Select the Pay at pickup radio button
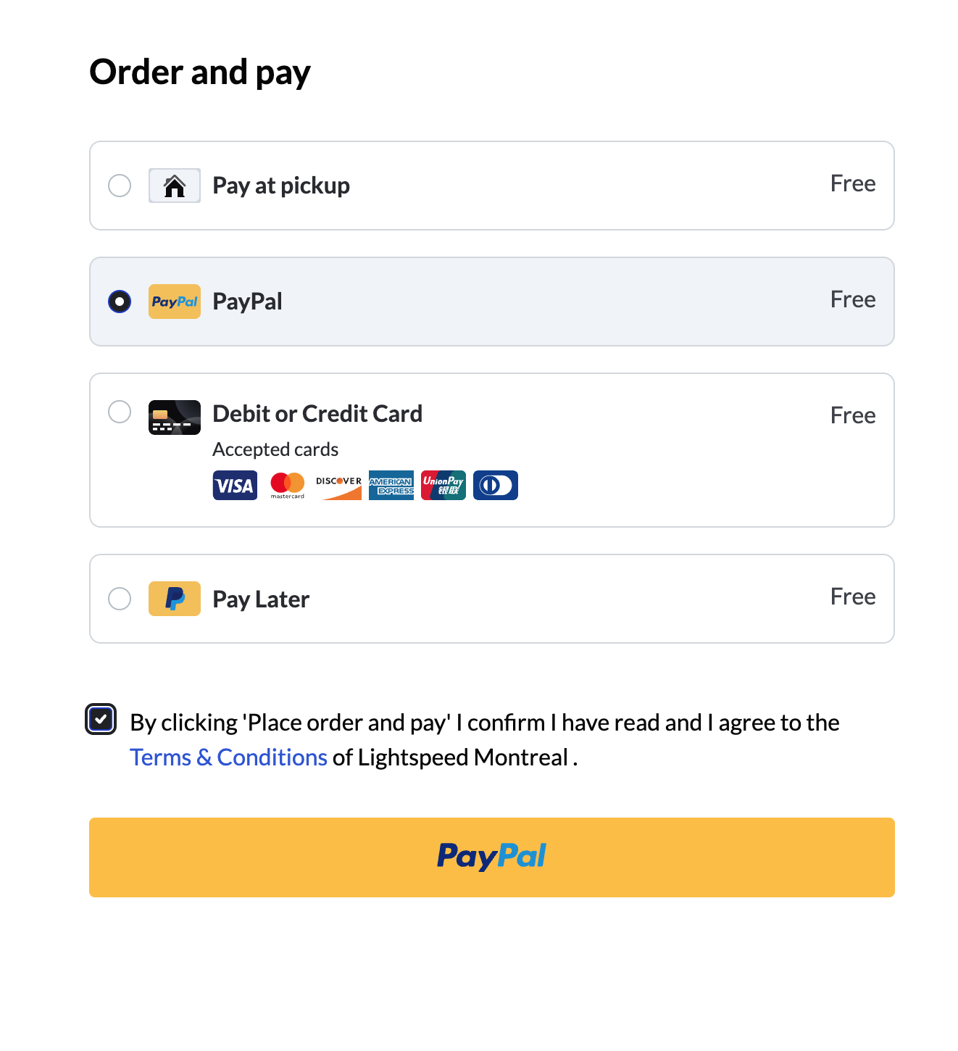 tap(120, 186)
